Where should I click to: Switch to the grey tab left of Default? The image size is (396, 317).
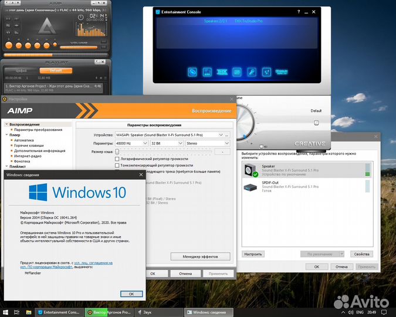[21, 70]
